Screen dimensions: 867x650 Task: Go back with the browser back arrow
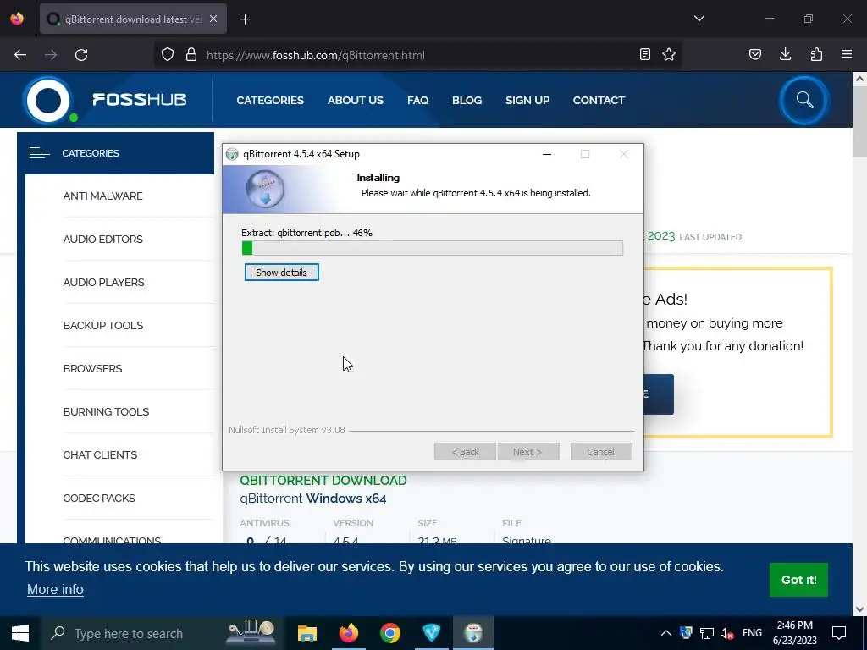[20, 55]
